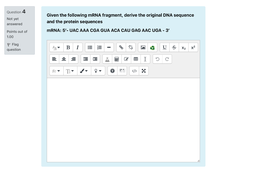
Task: Open the font color brush dropdown
Action: click(x=84, y=71)
